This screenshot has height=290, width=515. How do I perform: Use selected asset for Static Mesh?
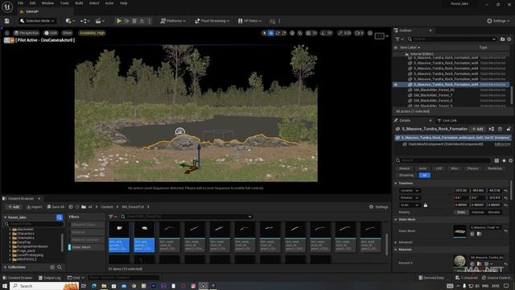point(472,234)
